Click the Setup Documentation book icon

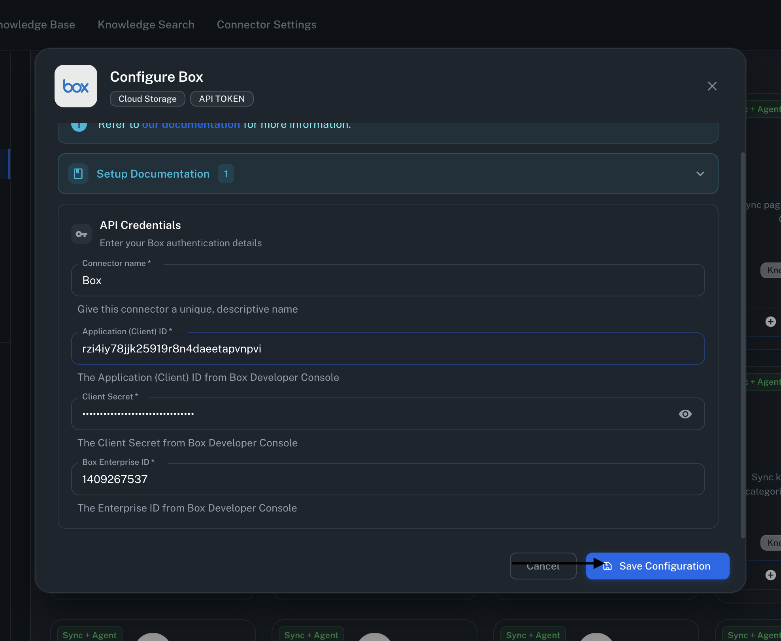coord(78,174)
